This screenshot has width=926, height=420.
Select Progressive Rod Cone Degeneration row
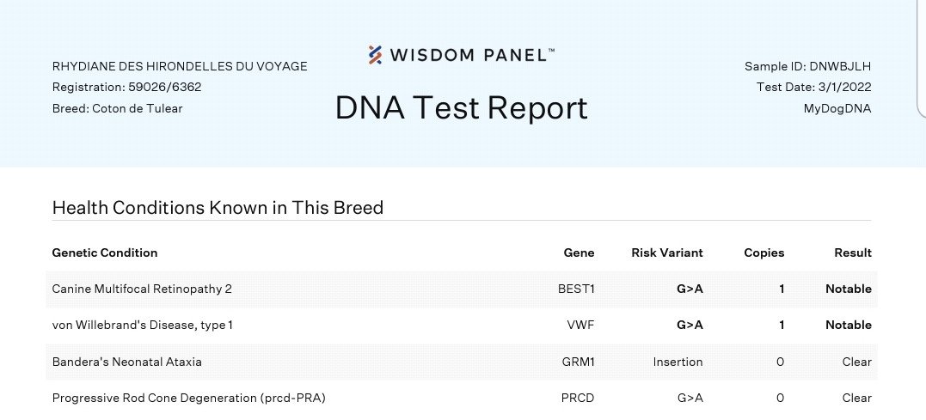188,398
